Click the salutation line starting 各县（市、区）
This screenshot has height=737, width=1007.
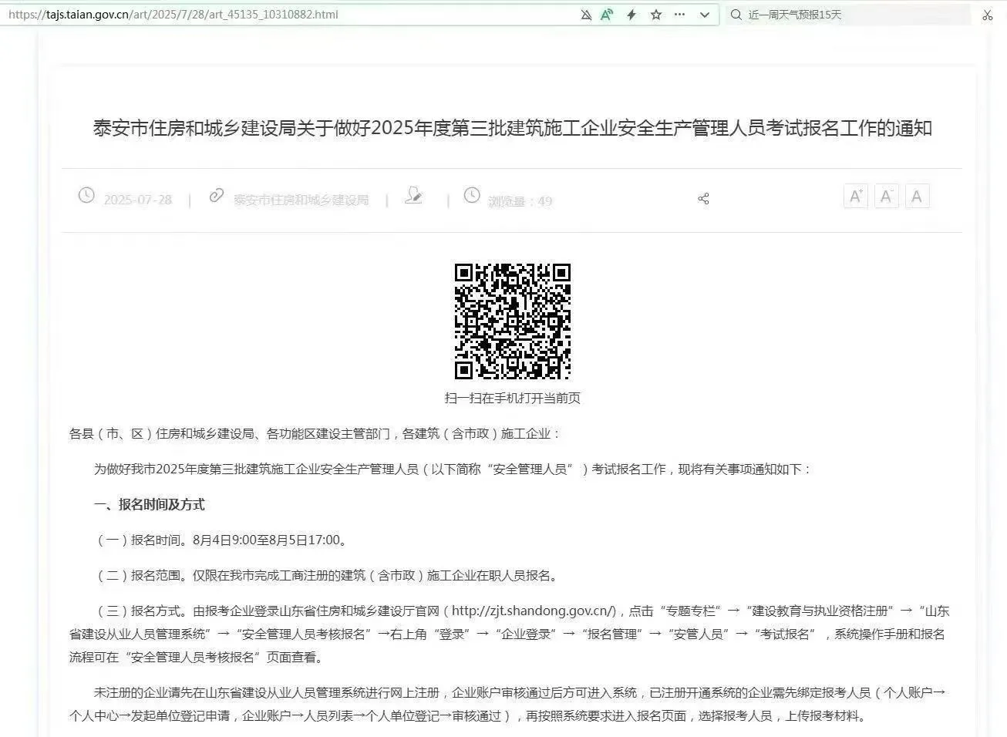315,434
